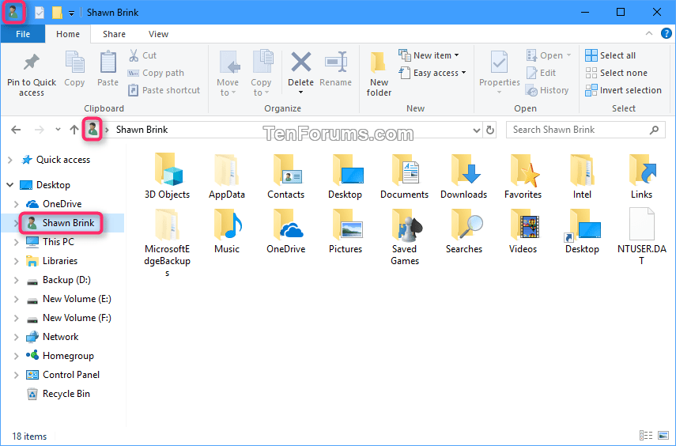This screenshot has height=446, width=676.
Task: Click Shawn Brink in the address bar path
Action: 142,130
